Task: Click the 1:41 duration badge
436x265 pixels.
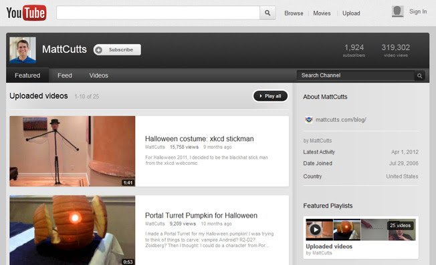Action: 128,183
